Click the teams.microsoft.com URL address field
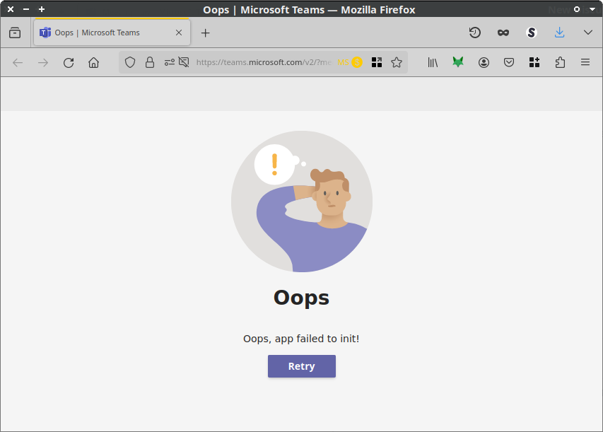The image size is (603, 432). point(262,62)
